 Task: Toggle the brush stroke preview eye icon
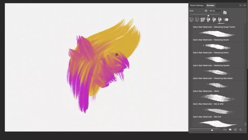(x=225, y=130)
